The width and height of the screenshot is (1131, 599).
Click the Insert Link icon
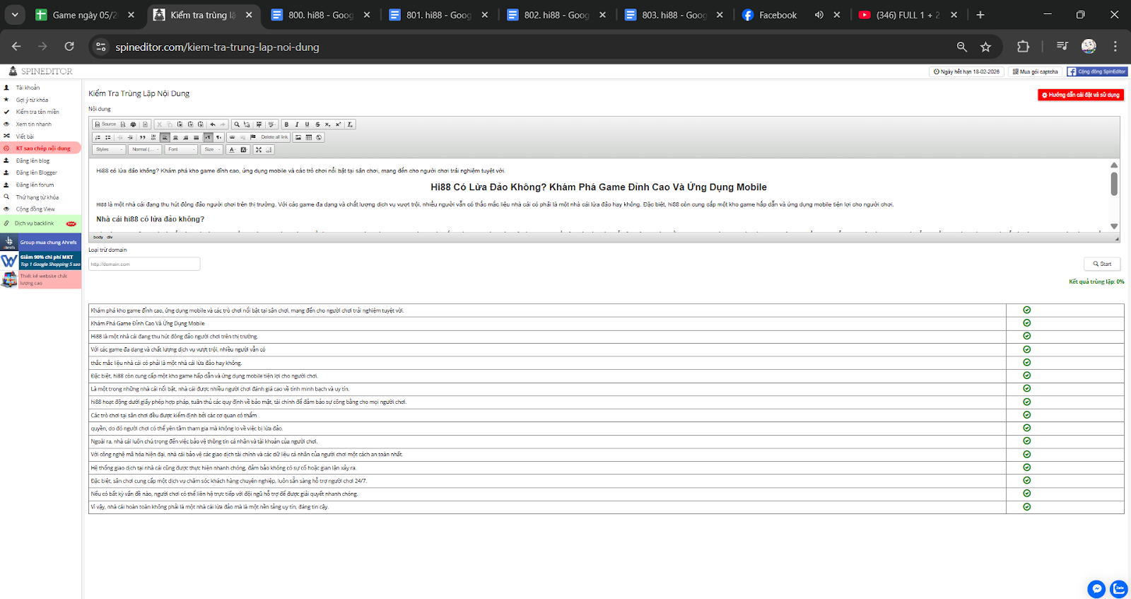232,137
